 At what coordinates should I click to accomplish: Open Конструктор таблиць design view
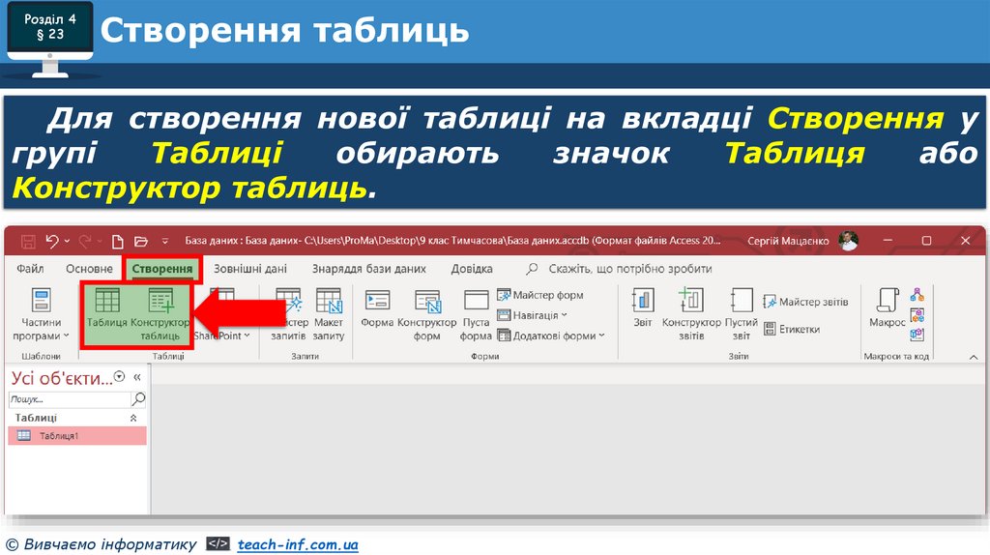pos(160,314)
